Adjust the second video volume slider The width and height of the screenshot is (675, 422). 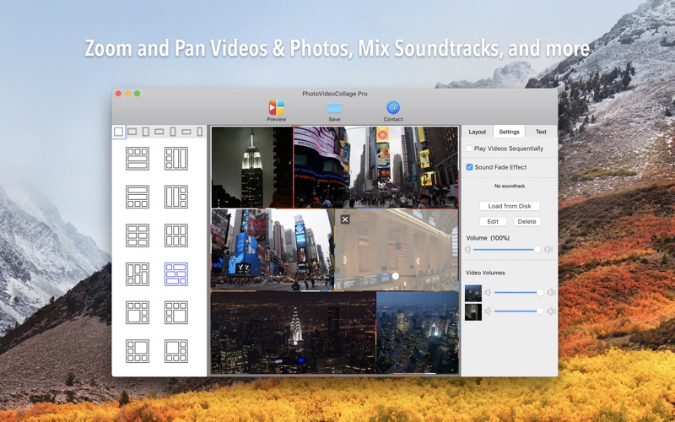[519, 311]
